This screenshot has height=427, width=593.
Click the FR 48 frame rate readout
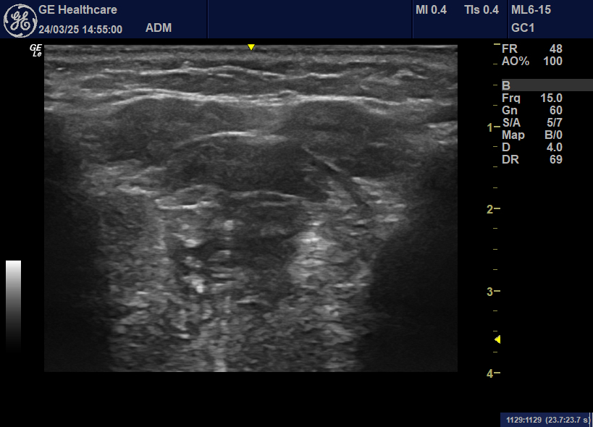(531, 49)
